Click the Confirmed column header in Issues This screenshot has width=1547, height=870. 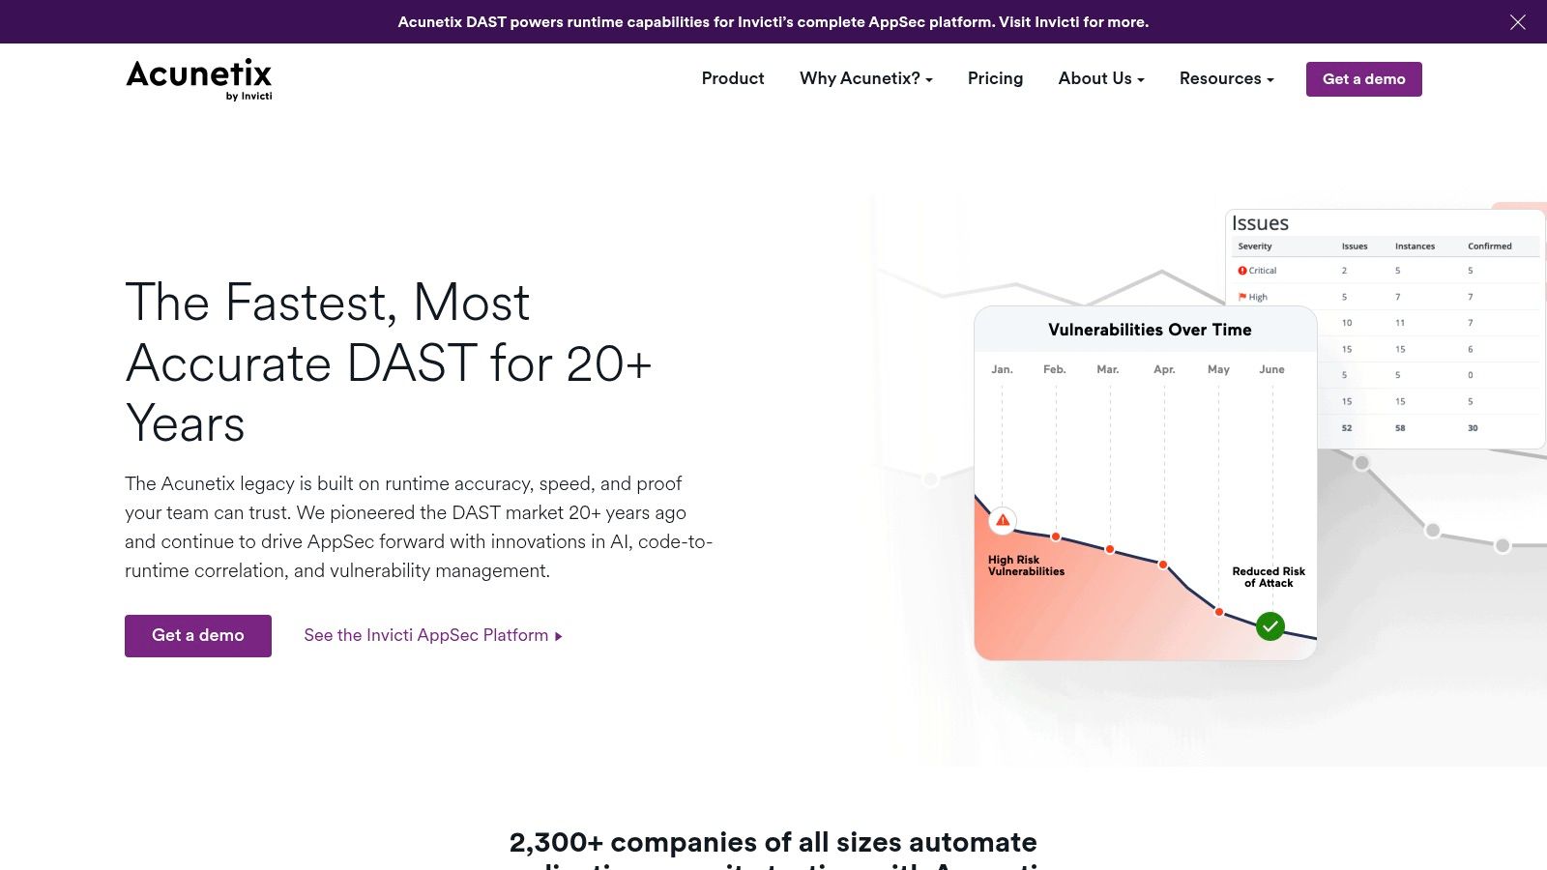tap(1489, 246)
